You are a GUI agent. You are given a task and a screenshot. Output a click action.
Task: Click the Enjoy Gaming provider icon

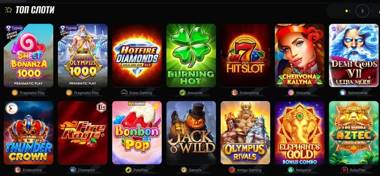click(x=124, y=92)
